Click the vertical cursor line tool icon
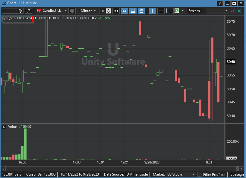Screen dimensions: 246x178 coord(153,11)
